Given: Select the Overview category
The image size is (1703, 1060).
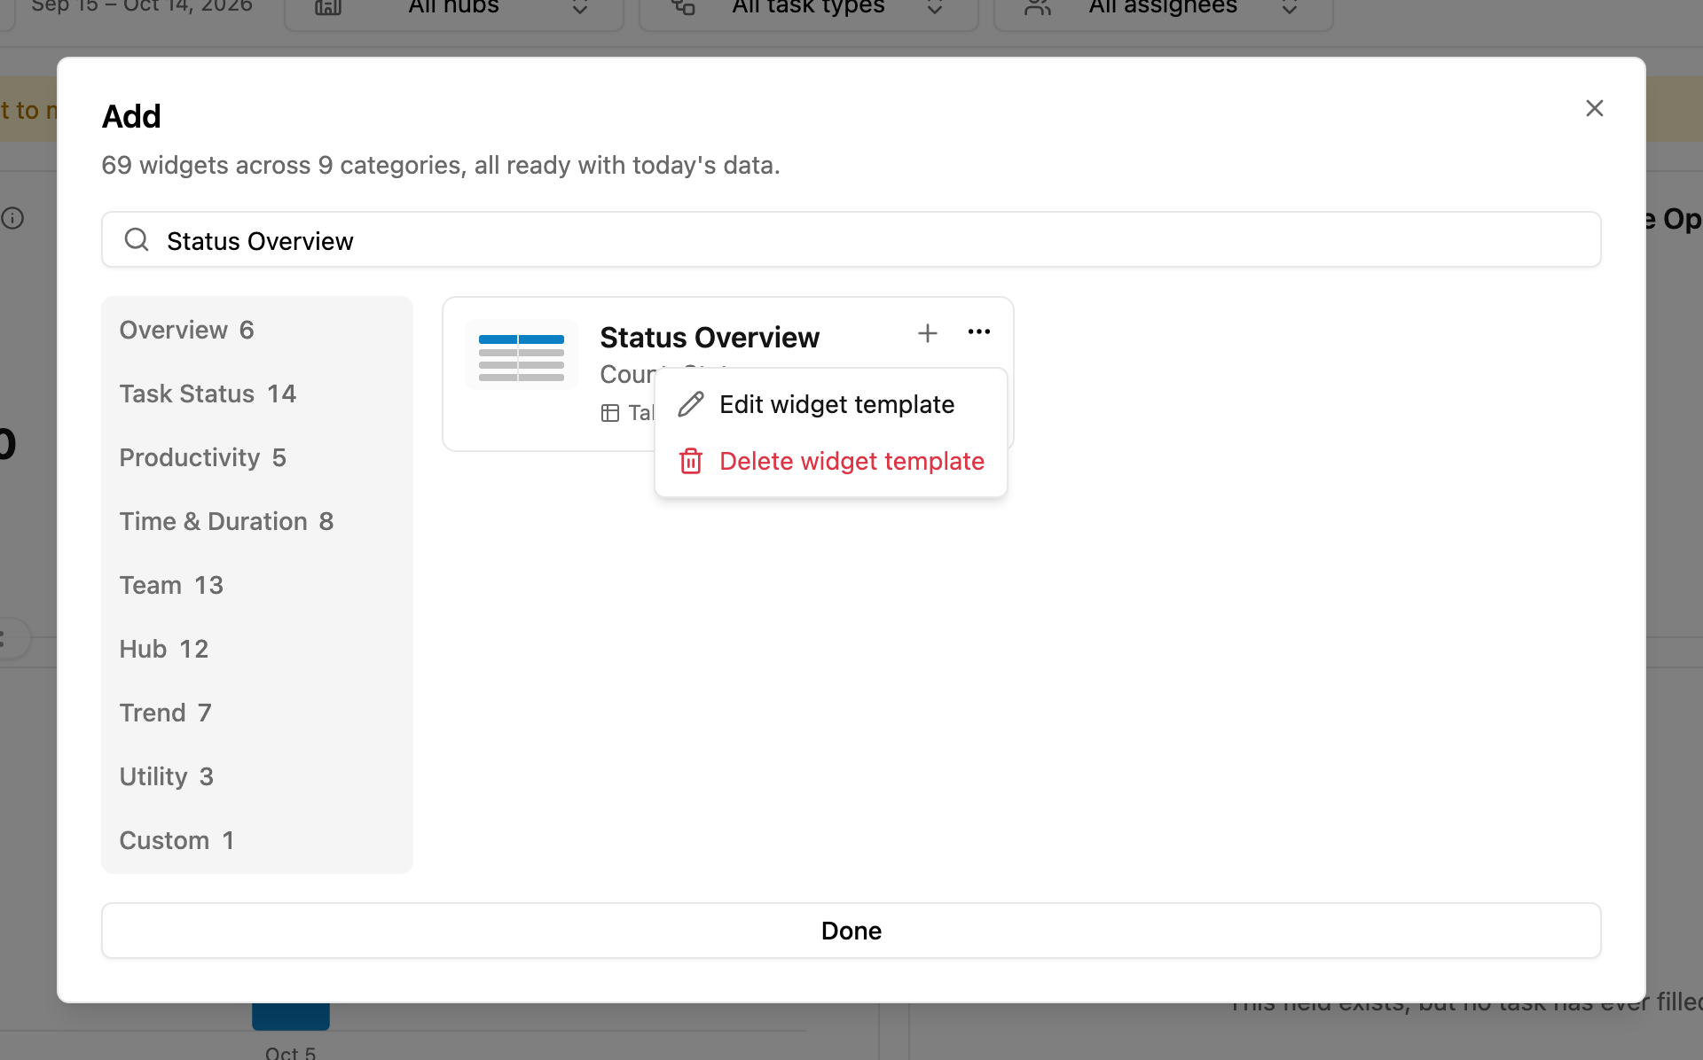Looking at the screenshot, I should [257, 330].
